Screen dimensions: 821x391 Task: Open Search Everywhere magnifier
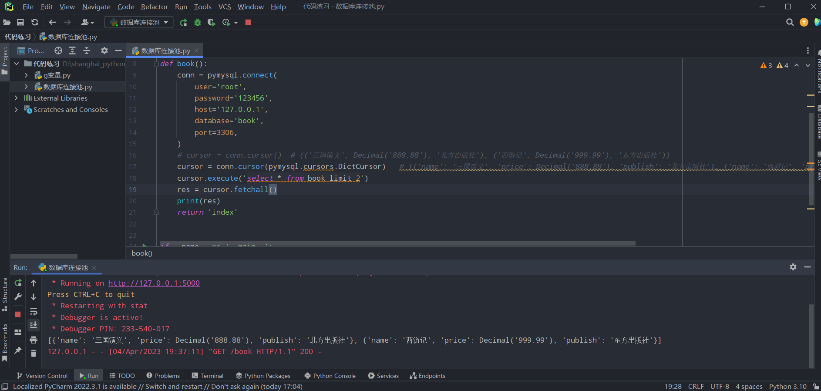click(x=790, y=22)
